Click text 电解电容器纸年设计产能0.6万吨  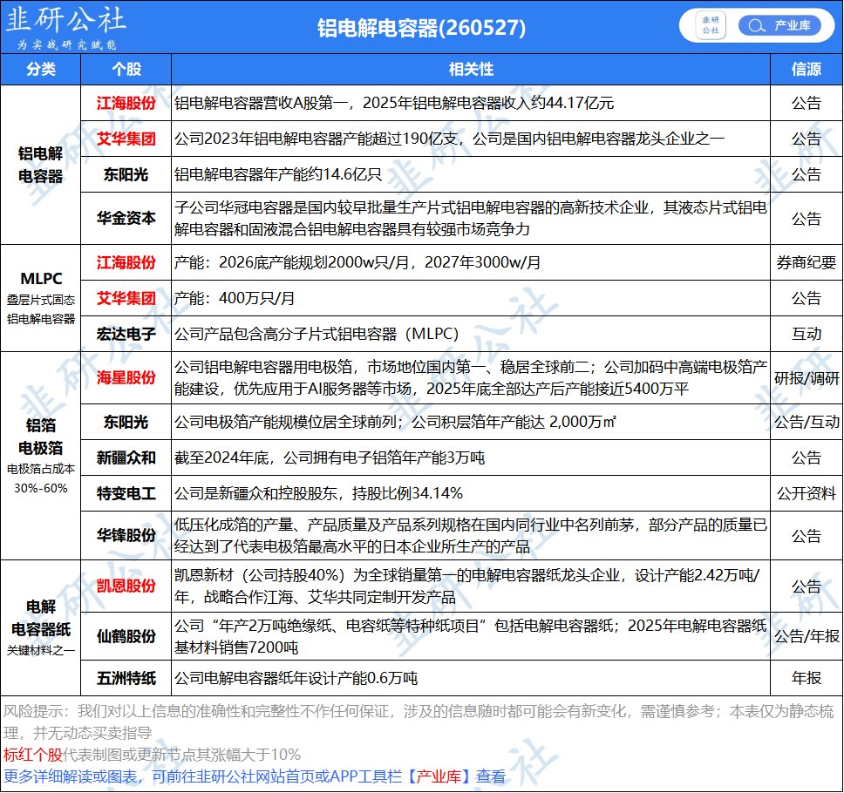coord(296,678)
